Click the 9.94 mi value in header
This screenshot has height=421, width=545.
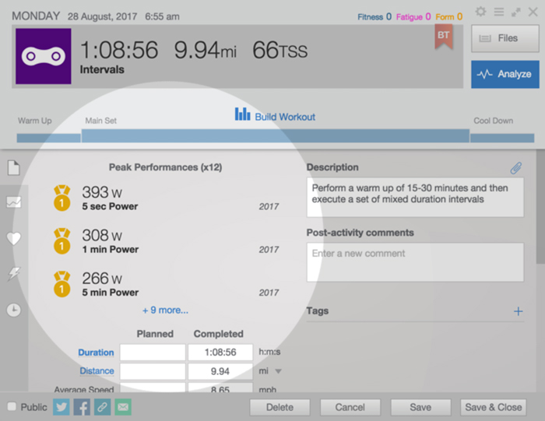click(205, 51)
